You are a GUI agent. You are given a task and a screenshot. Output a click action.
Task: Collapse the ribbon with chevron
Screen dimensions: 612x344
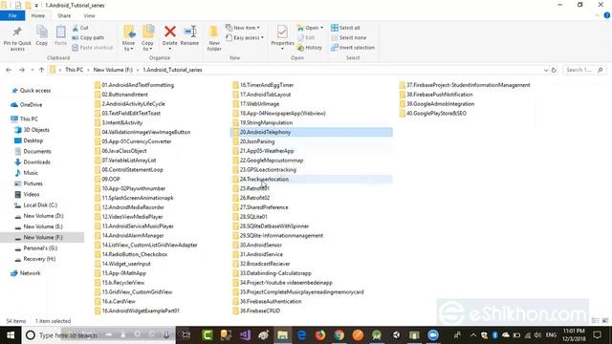pos(597,16)
